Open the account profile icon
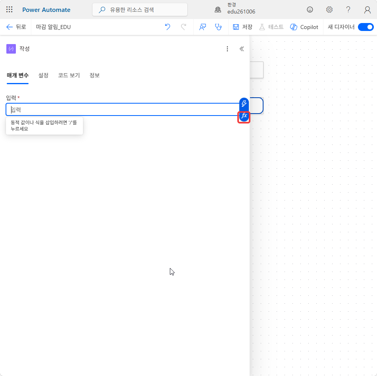Screen dimensions: 377x376 [x=367, y=10]
